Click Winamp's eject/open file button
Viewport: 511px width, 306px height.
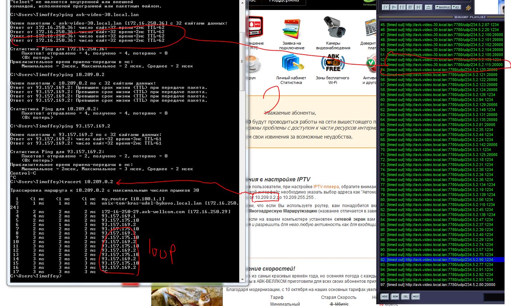coord(428,7)
